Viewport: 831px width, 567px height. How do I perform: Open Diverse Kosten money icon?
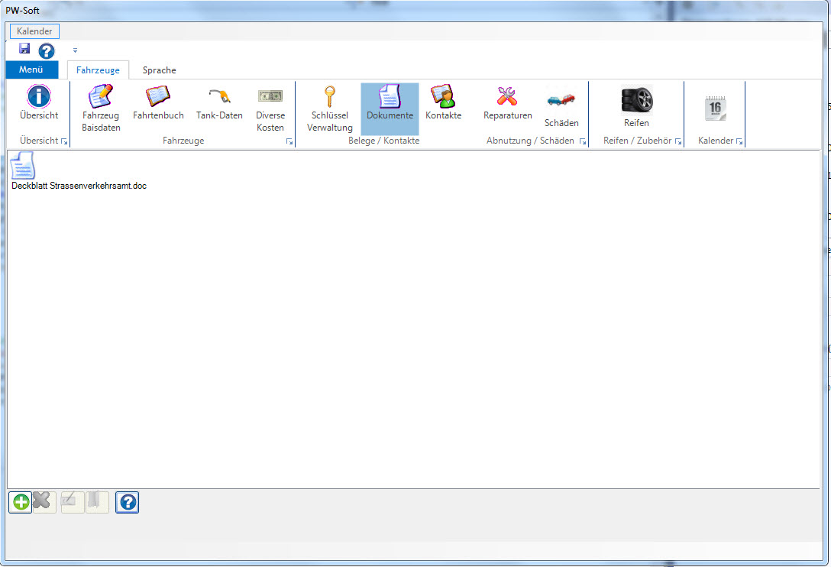(x=270, y=97)
